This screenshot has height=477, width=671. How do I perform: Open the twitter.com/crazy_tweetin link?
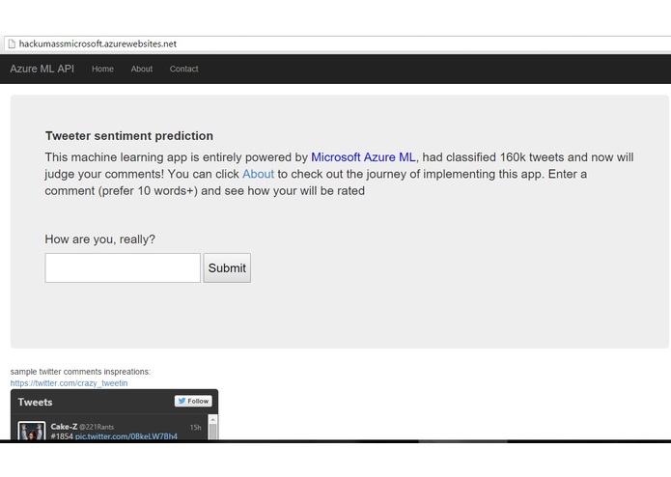click(69, 383)
